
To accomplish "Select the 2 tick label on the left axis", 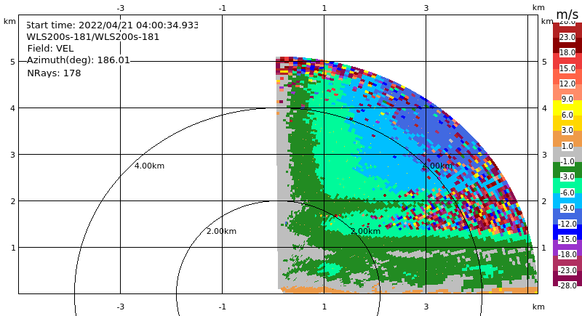I will (12, 201).
